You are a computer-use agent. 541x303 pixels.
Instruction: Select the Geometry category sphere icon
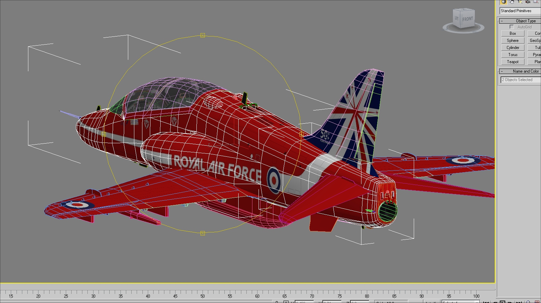(x=504, y=2)
